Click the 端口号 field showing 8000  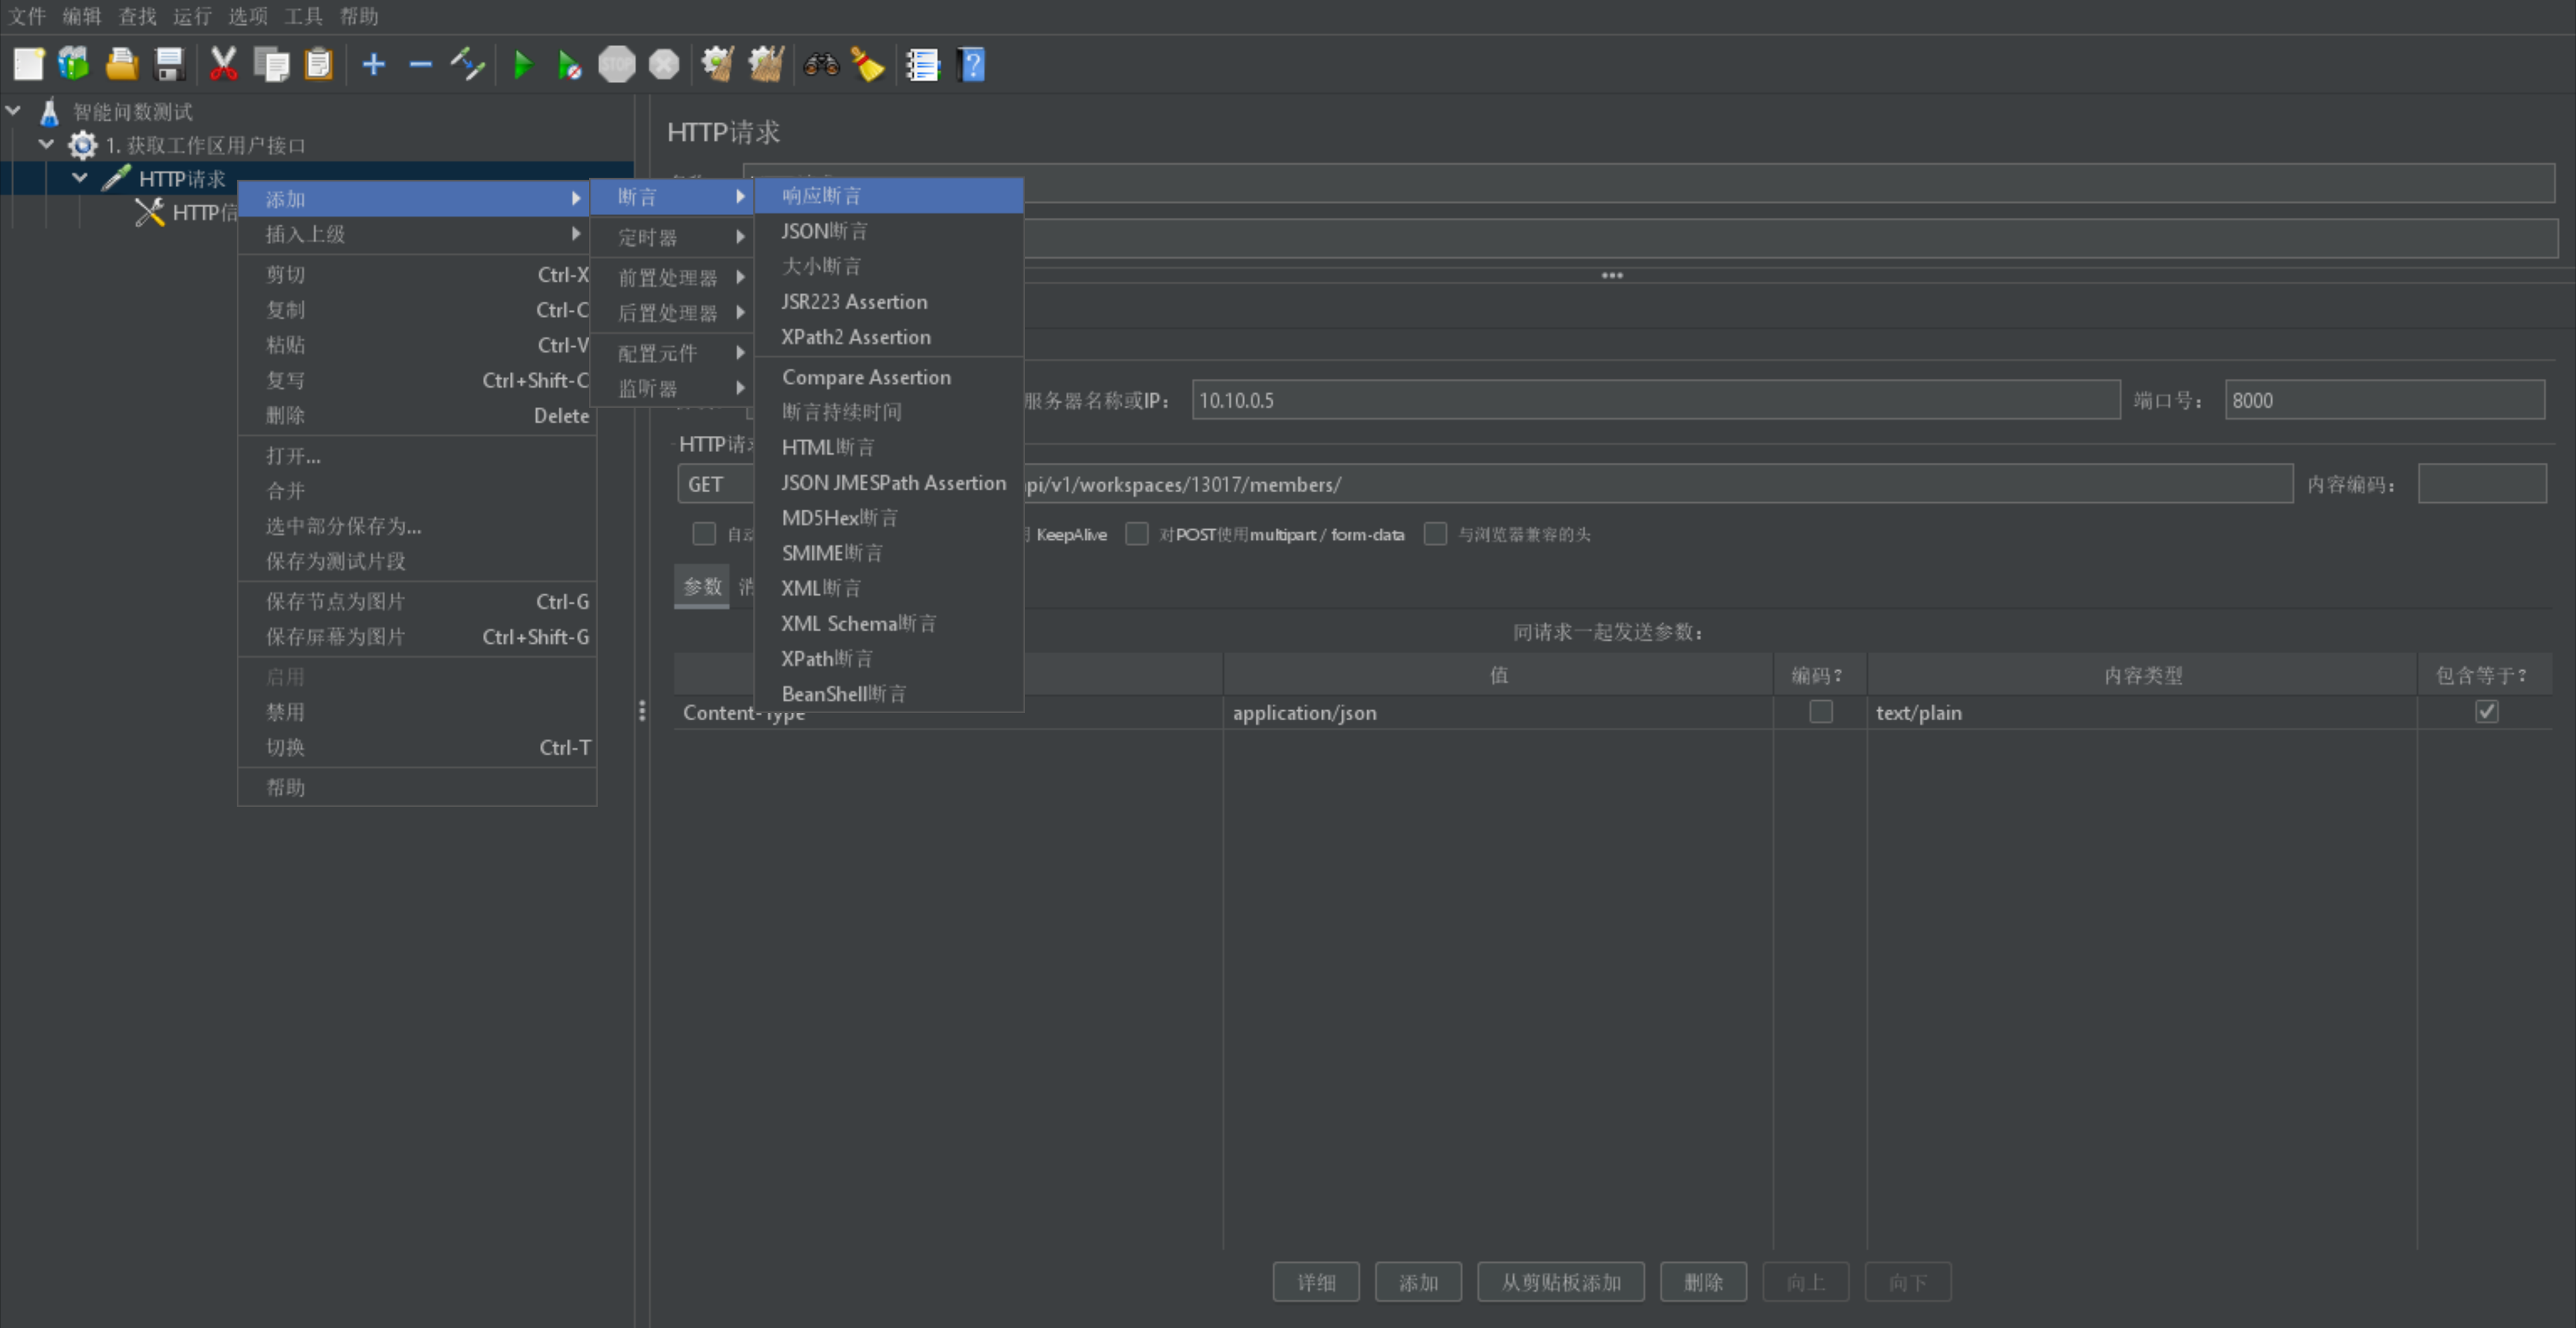tap(2385, 400)
